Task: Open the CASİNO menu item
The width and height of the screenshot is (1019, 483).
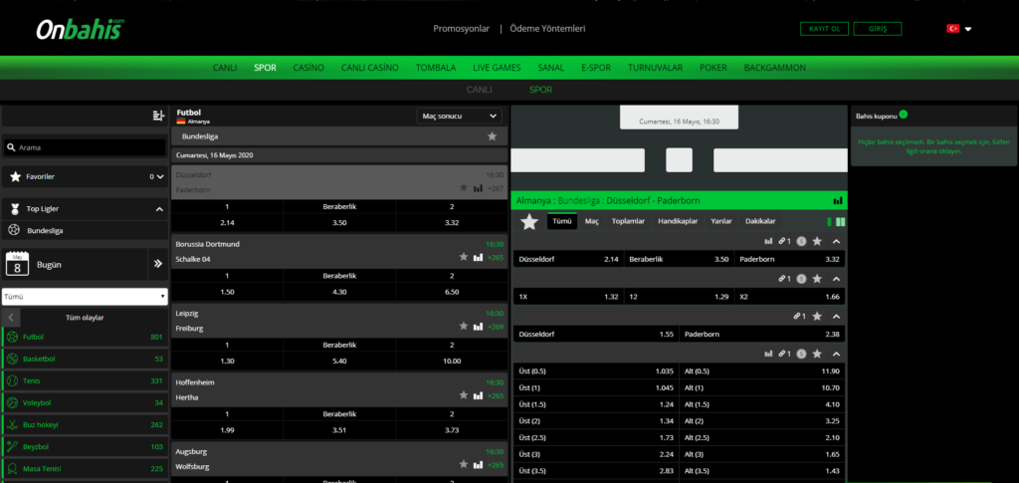Action: (308, 68)
